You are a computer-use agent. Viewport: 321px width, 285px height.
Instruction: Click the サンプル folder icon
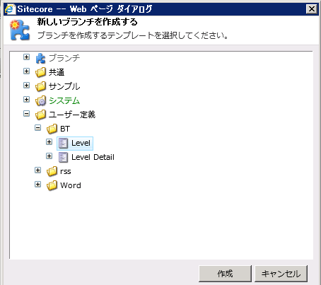pyautogui.click(x=40, y=86)
